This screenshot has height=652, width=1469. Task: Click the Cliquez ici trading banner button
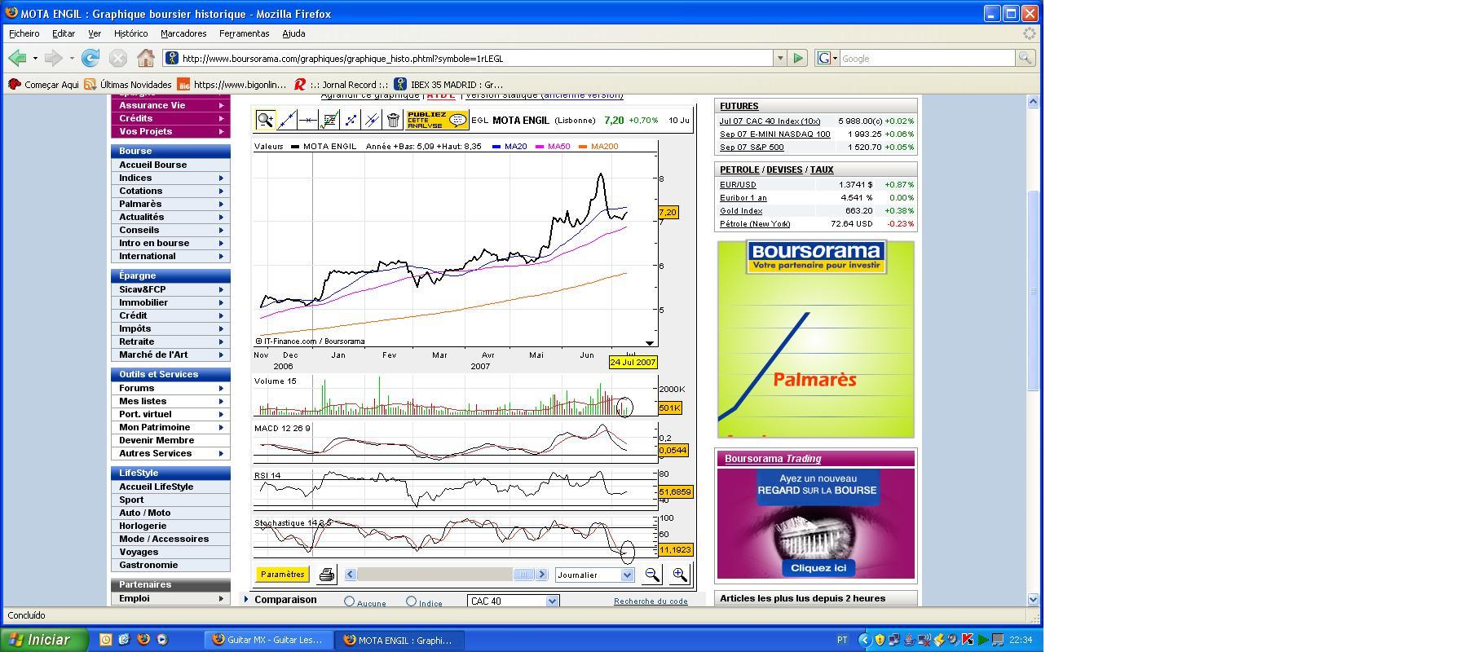[818, 568]
